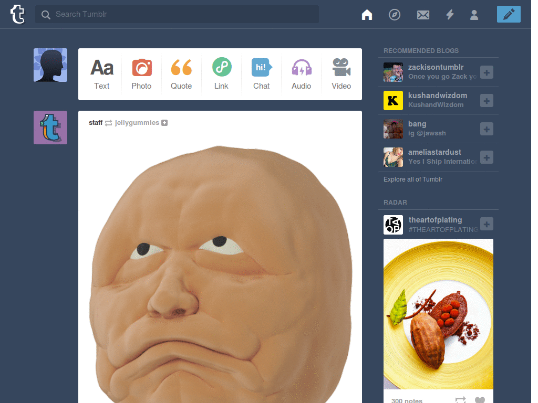Create a new Video post

pos(342,74)
